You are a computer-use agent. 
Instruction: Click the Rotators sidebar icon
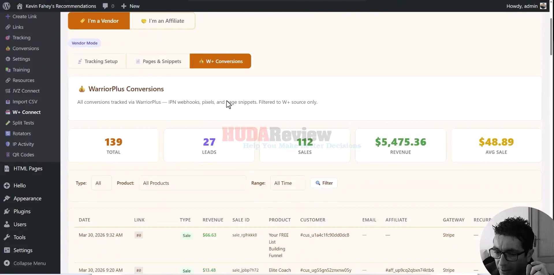(8, 133)
